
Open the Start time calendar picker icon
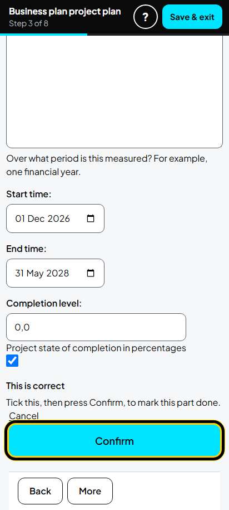91,218
